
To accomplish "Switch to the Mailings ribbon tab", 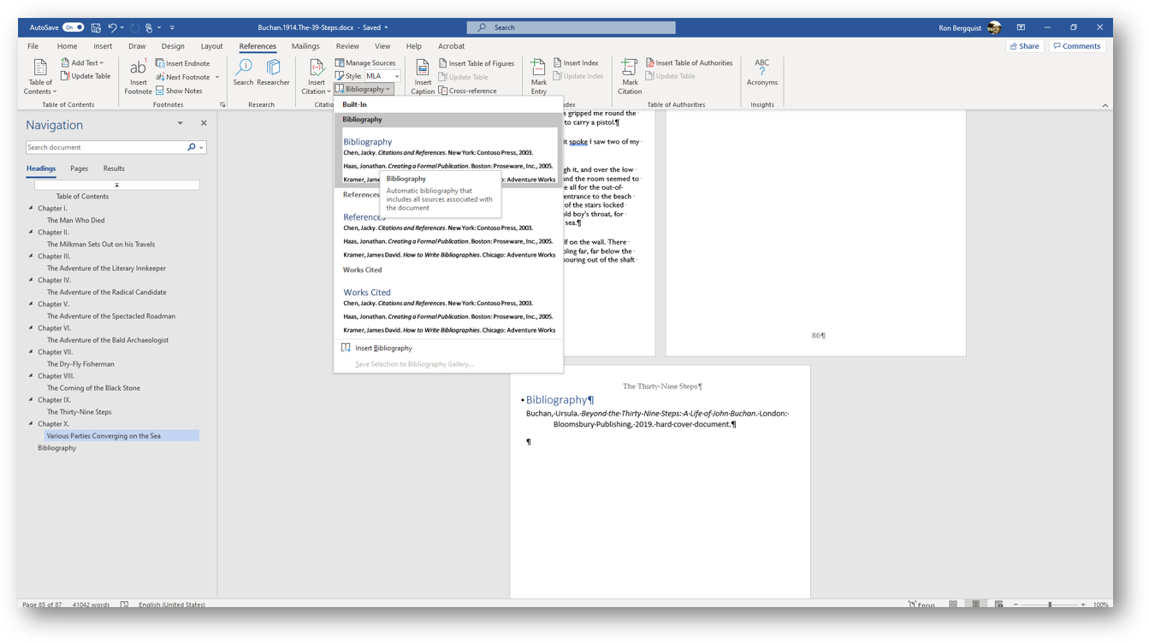I will [305, 46].
